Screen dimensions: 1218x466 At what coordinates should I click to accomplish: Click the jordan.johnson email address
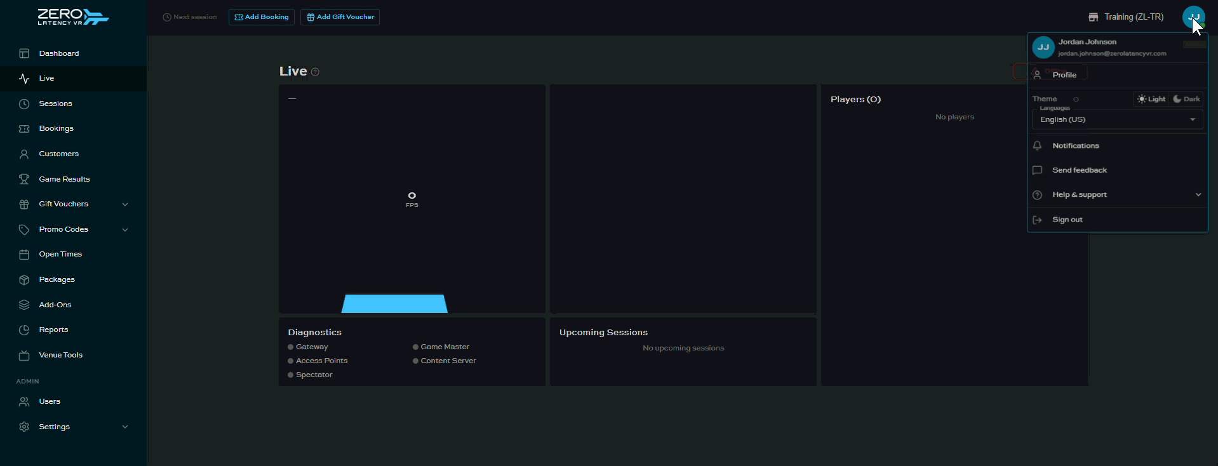click(x=1112, y=54)
